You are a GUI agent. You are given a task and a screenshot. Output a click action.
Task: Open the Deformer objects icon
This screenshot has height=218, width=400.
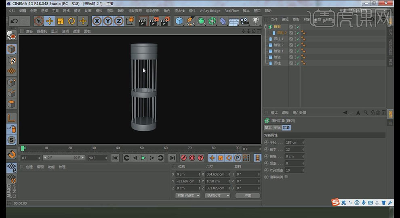point(223,21)
